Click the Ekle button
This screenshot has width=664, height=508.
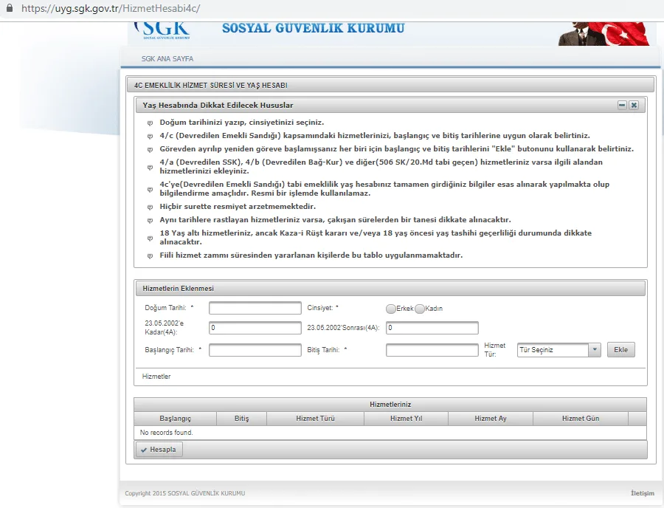coord(620,350)
